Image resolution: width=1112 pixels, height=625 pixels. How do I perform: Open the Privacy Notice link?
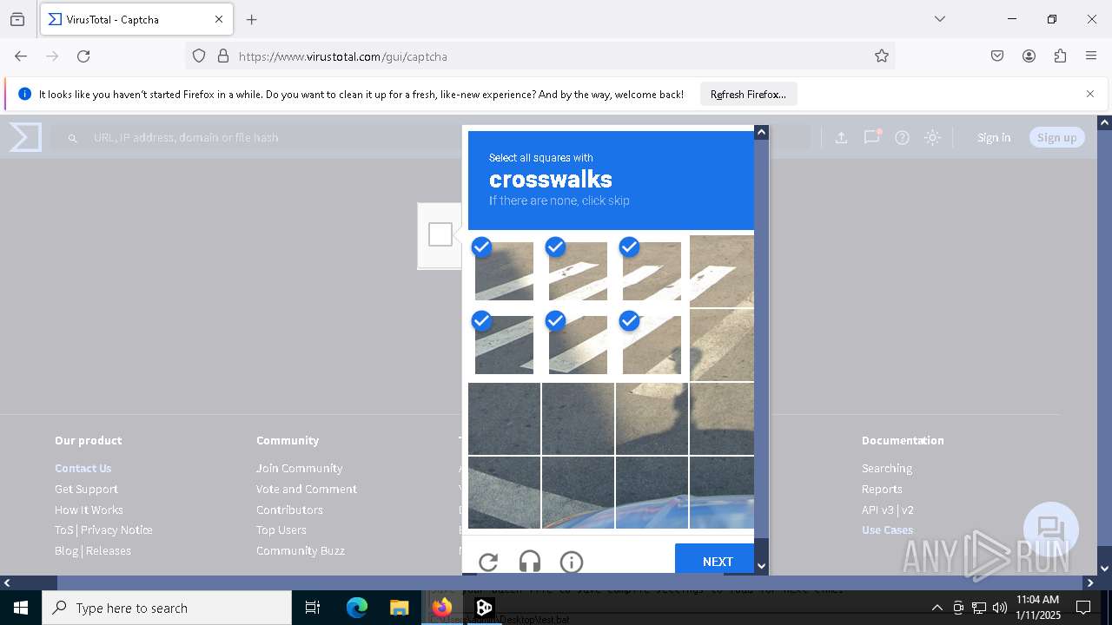click(x=116, y=530)
